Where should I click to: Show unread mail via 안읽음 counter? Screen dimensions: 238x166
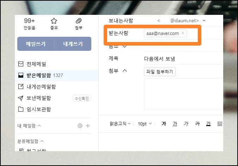(30, 24)
